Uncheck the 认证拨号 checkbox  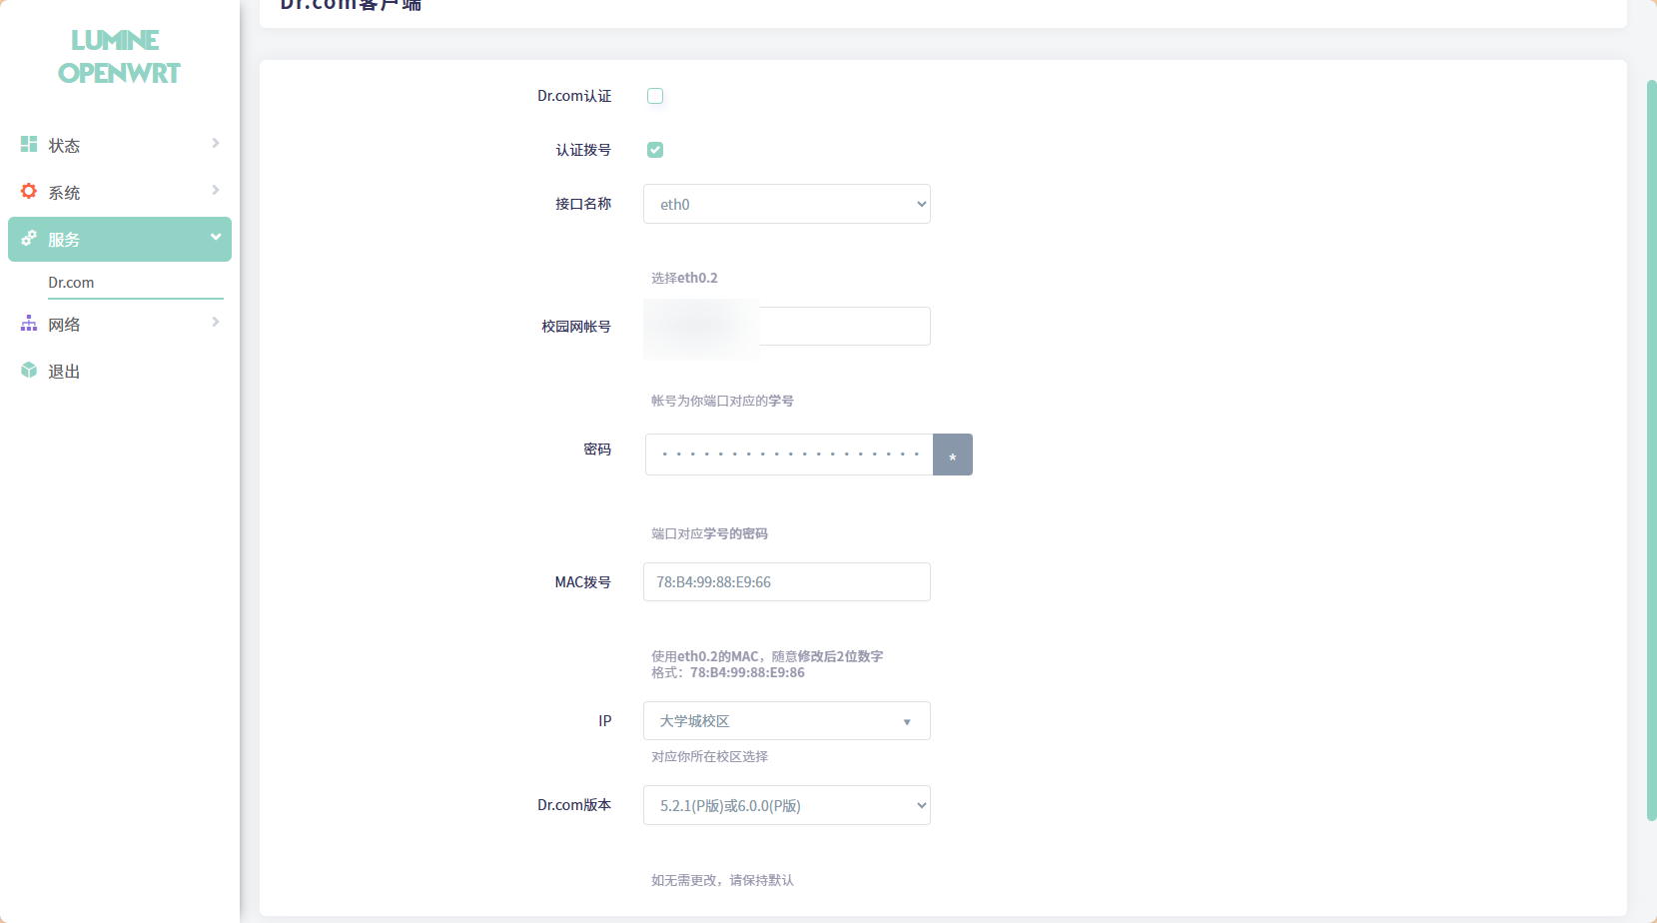[655, 150]
